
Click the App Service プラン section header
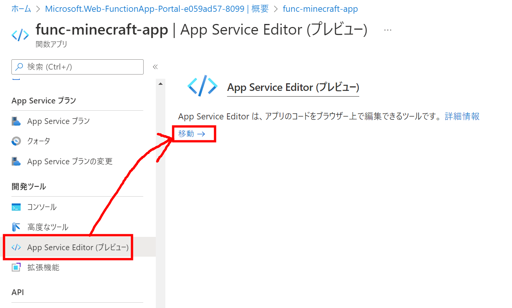[44, 100]
